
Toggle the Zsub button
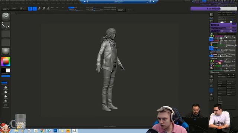(x=75, y=7)
